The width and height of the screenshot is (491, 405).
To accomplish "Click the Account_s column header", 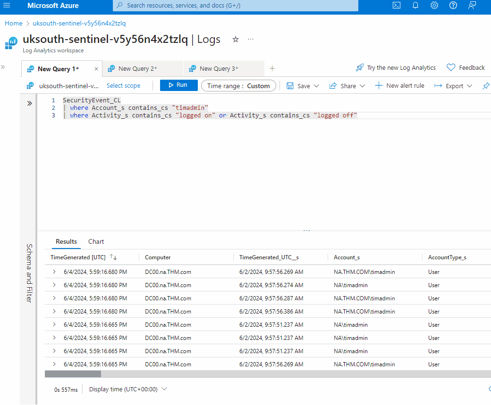I will click(347, 257).
